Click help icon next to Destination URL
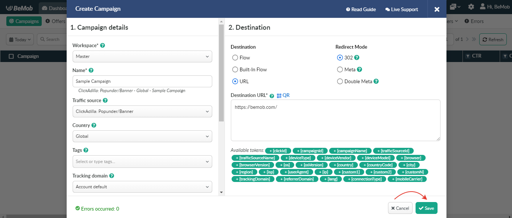 [272, 96]
